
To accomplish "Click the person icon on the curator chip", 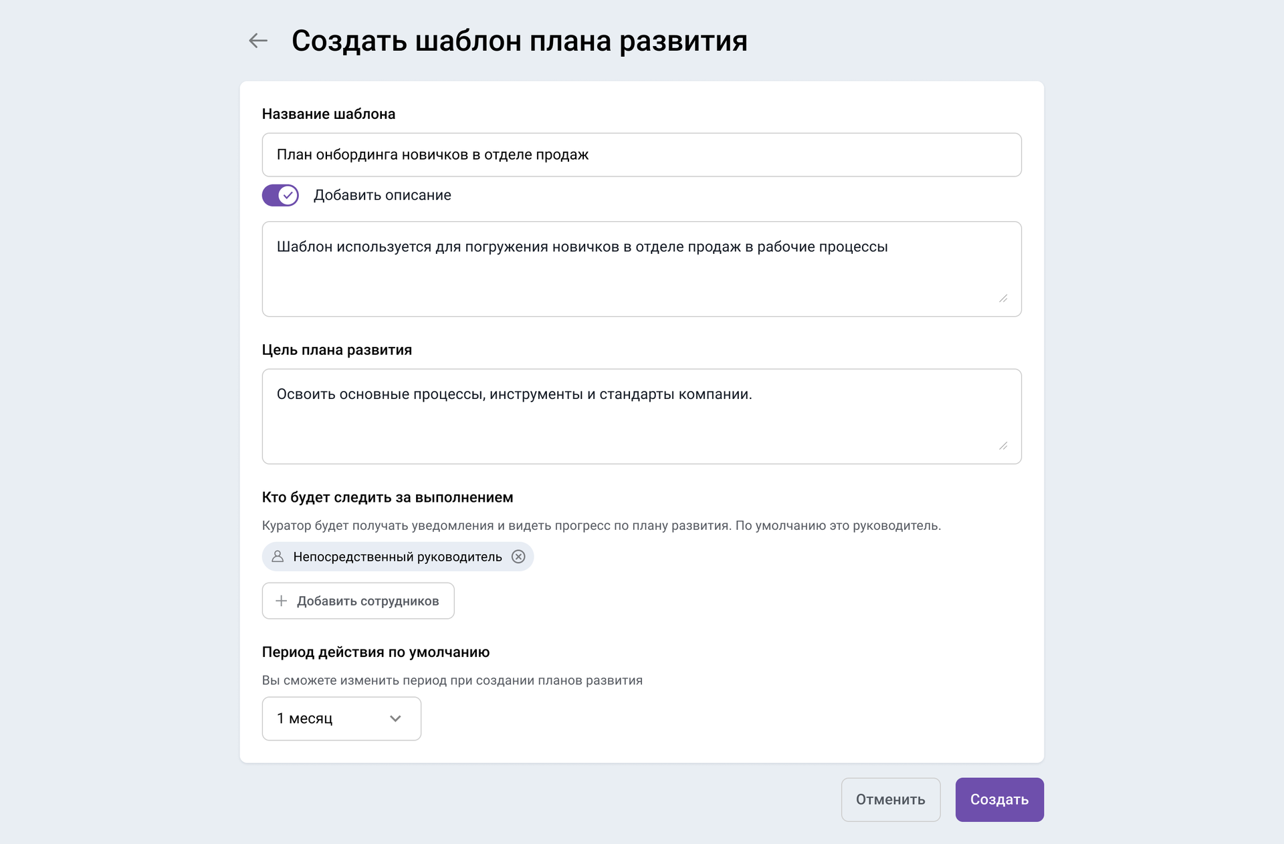I will tap(278, 556).
